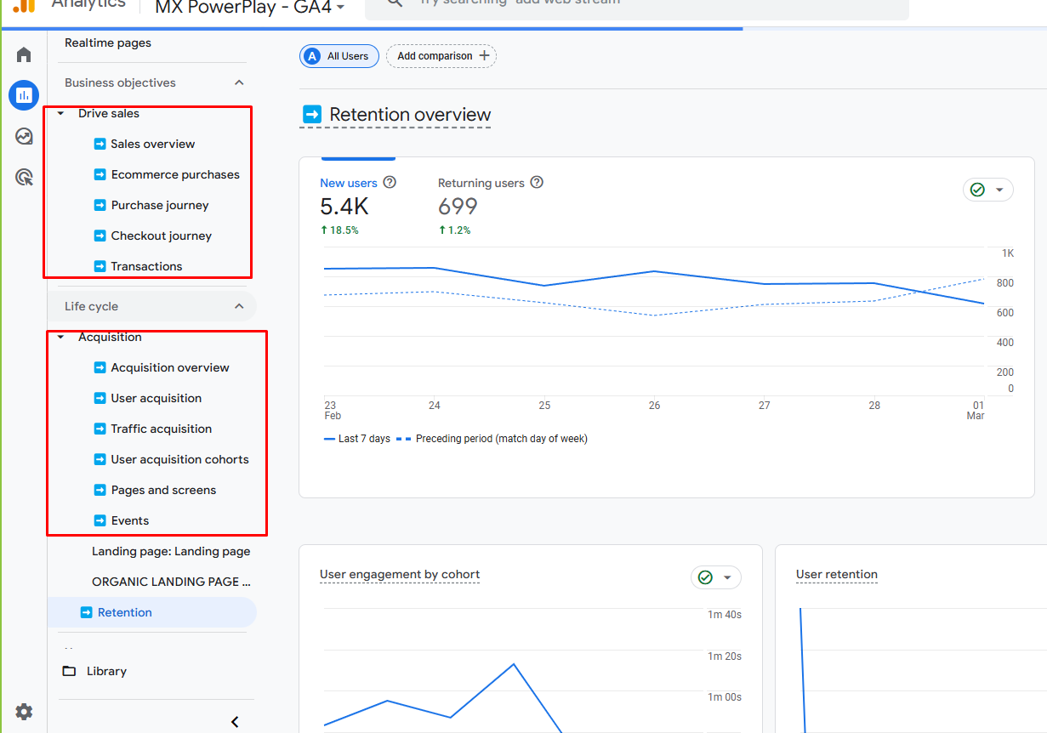
Task: Open the Pages and screens report
Action: coord(163,490)
